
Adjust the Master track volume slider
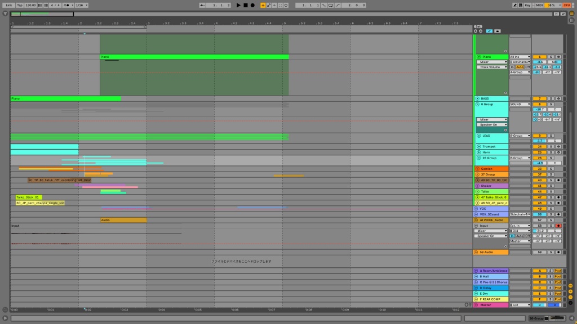click(x=539, y=305)
